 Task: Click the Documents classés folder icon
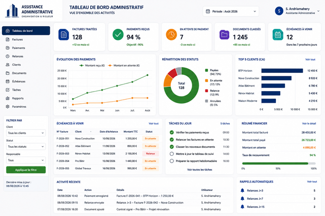[x=224, y=34]
